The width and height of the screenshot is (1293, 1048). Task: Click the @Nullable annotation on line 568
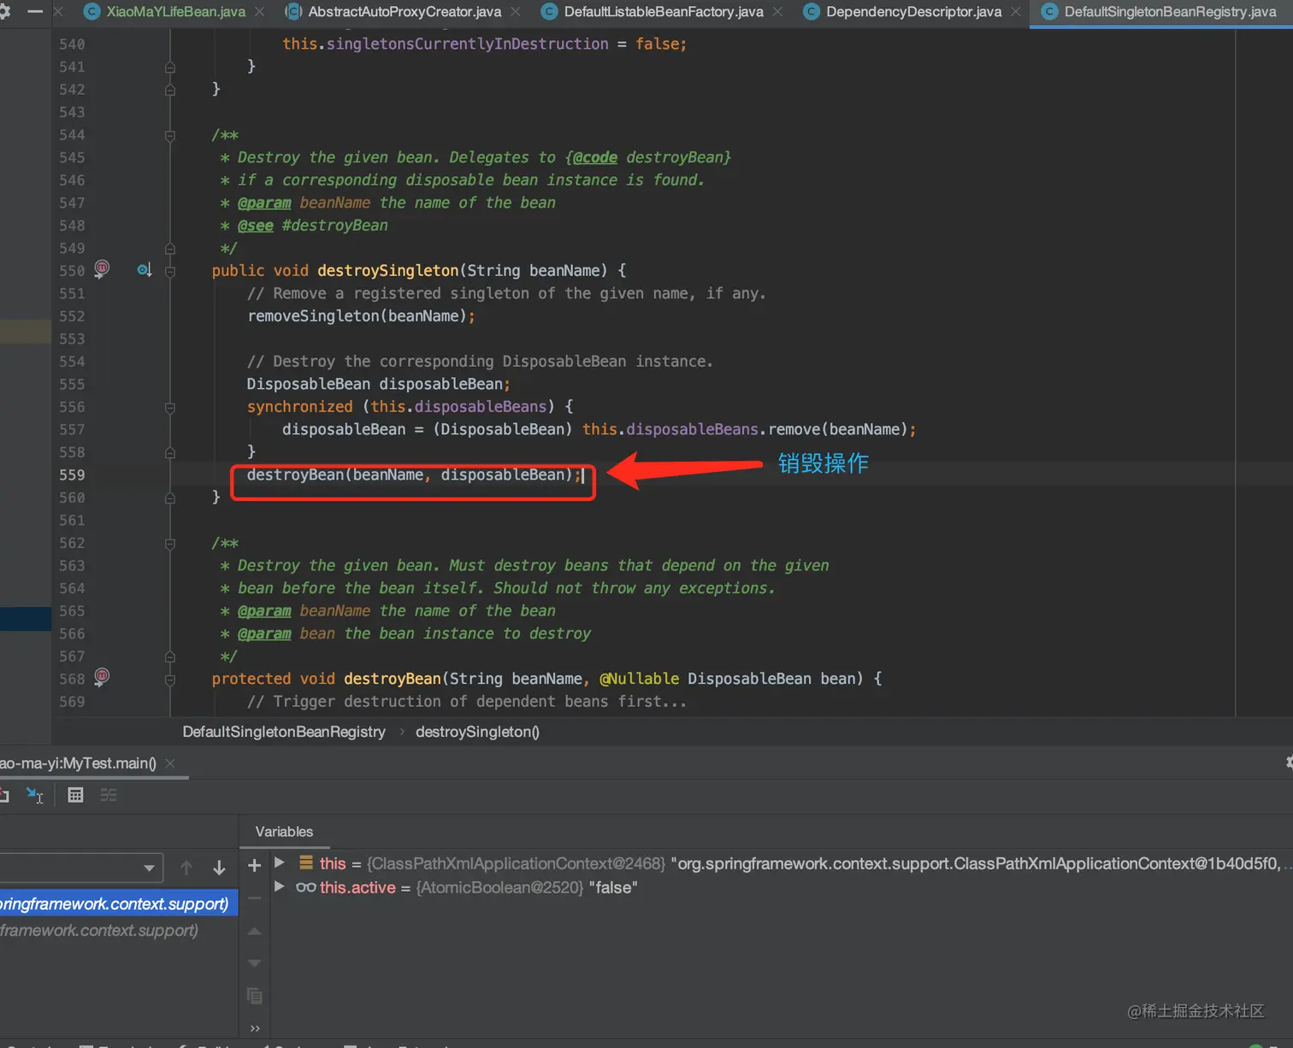(640, 679)
